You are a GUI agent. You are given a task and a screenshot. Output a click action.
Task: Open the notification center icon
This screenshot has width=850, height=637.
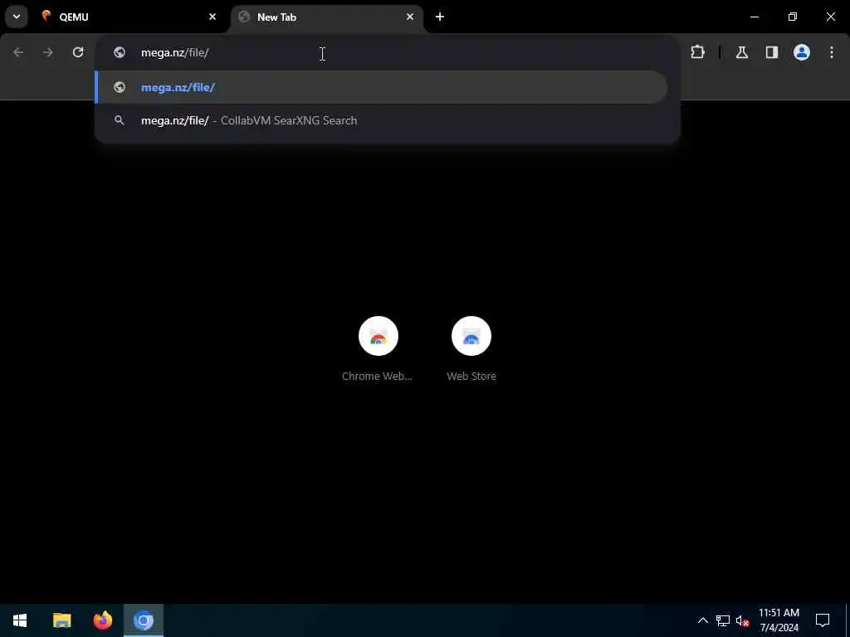(x=823, y=620)
